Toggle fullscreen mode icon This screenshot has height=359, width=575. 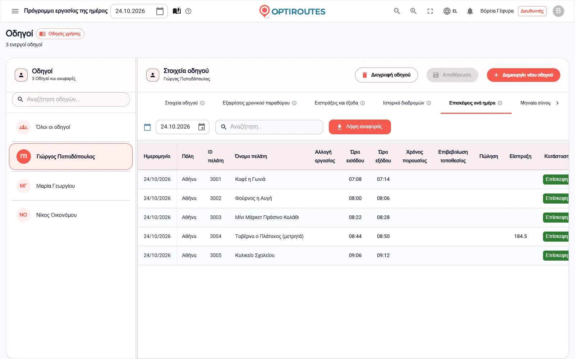click(430, 11)
